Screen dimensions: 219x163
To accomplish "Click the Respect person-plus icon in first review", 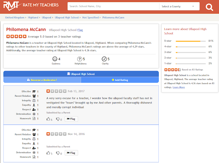I will pyautogui.click(x=34, y=109).
